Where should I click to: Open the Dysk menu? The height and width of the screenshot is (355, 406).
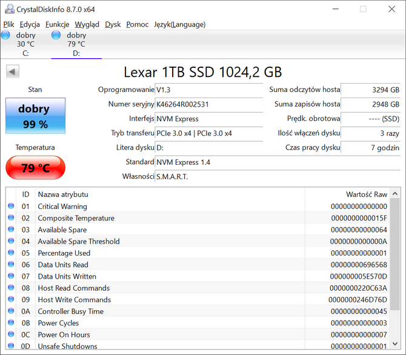(113, 24)
